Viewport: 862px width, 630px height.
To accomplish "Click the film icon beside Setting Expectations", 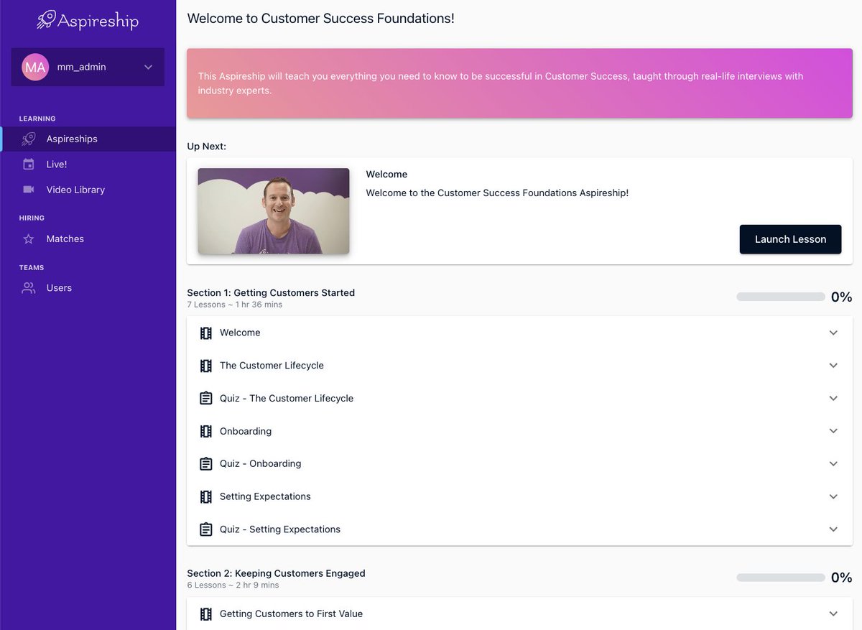I will pos(206,496).
